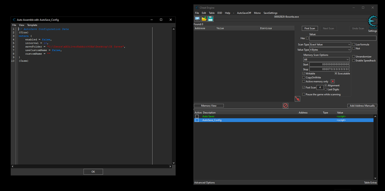The height and width of the screenshot is (191, 385).
Task: Click the red arrow add-to-address-list icon
Action: tap(297, 99)
